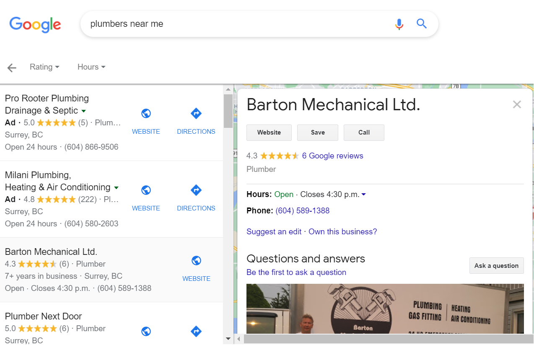The height and width of the screenshot is (345, 534).
Task: Expand the Milani Plumbing ad arrow
Action: 116,188
